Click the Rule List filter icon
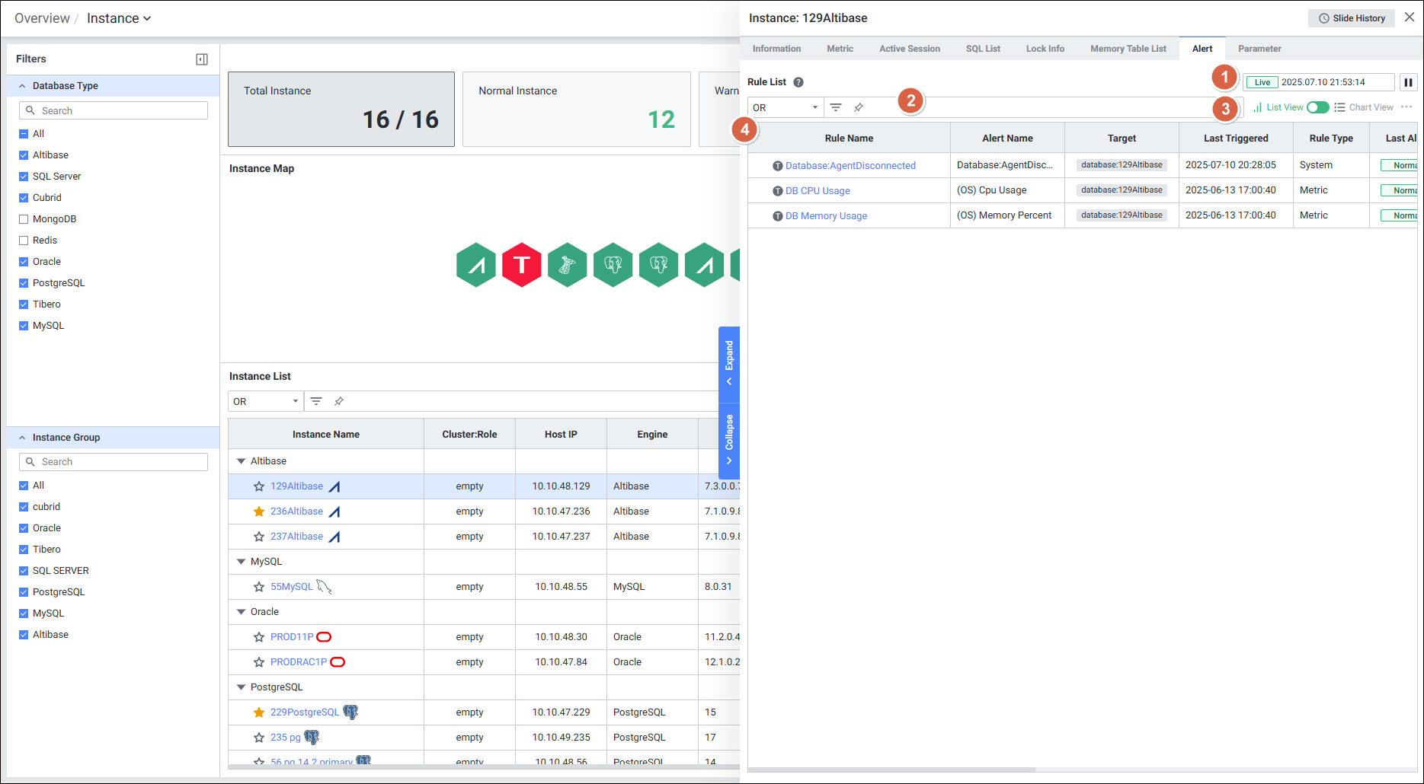 point(836,107)
